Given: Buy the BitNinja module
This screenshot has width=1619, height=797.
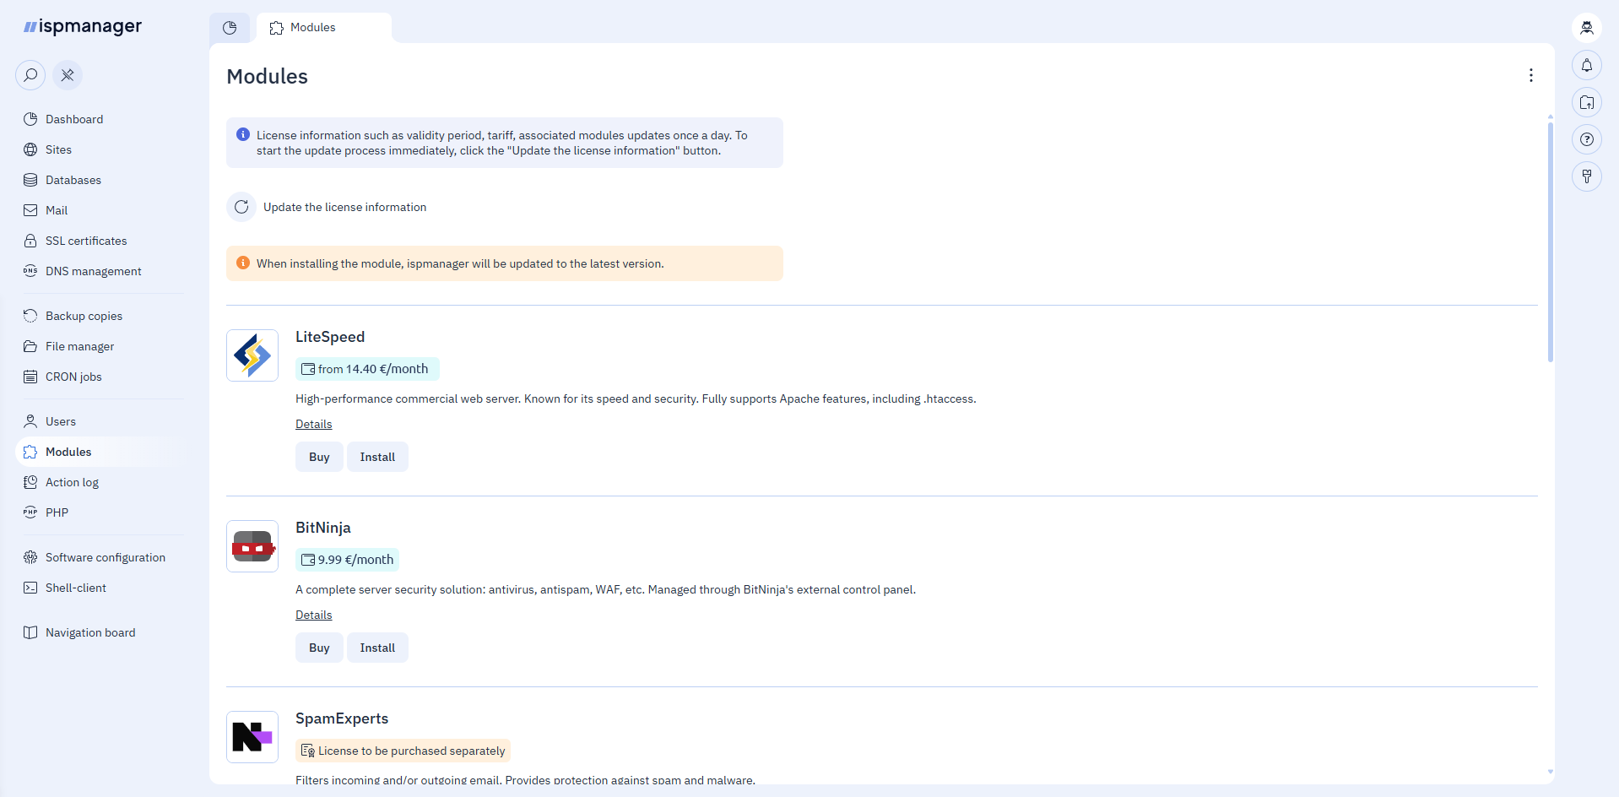Looking at the screenshot, I should tap(319, 648).
